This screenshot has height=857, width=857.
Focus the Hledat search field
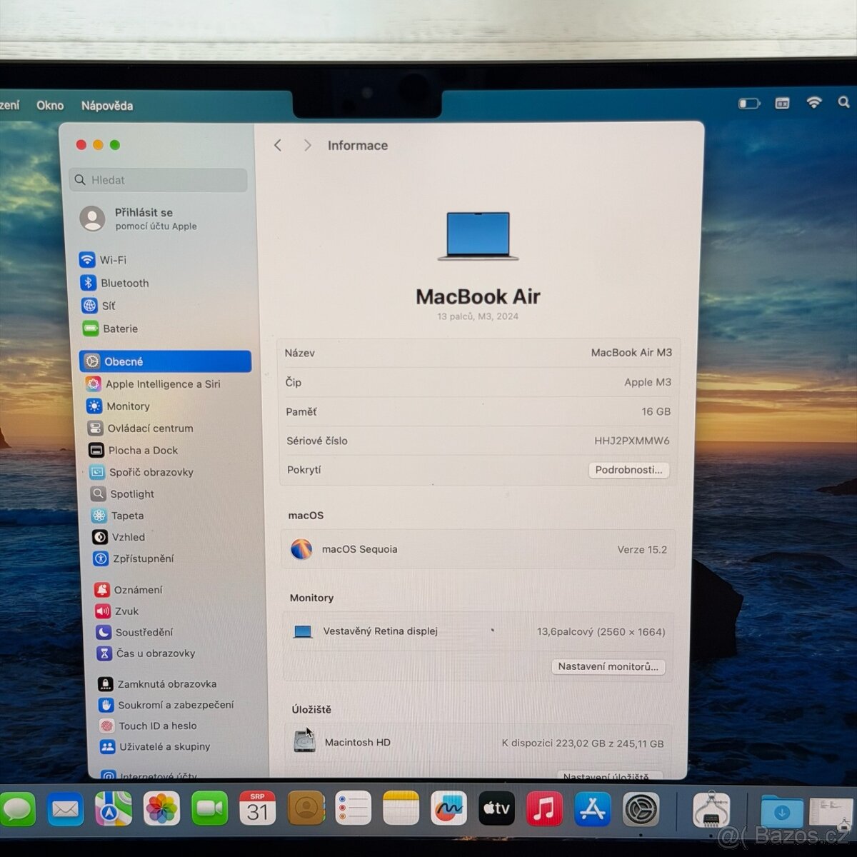coord(159,180)
